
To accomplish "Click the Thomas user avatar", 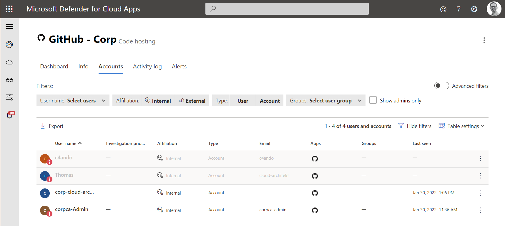I will click(x=45, y=176).
